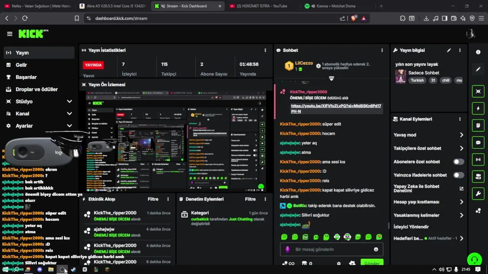Open the Etkinlik Akışı three-dot menu
The image size is (488, 274).
tap(168, 199)
